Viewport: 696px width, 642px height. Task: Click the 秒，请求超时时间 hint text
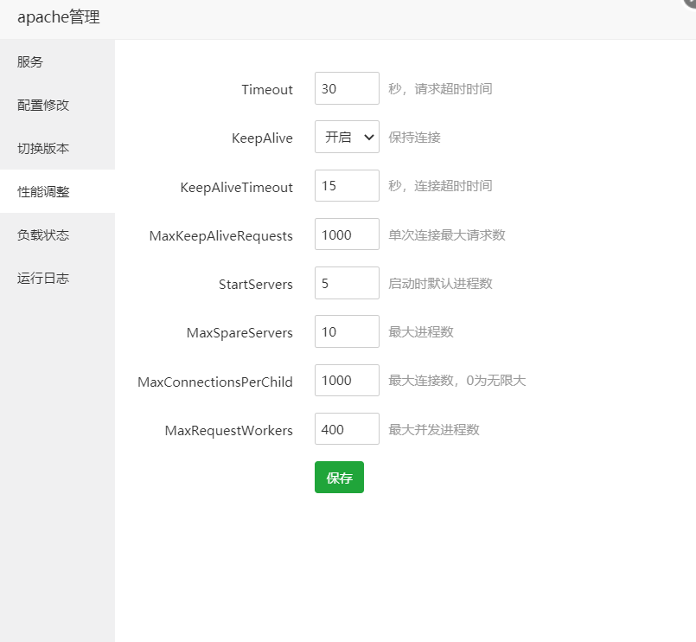[x=440, y=89]
